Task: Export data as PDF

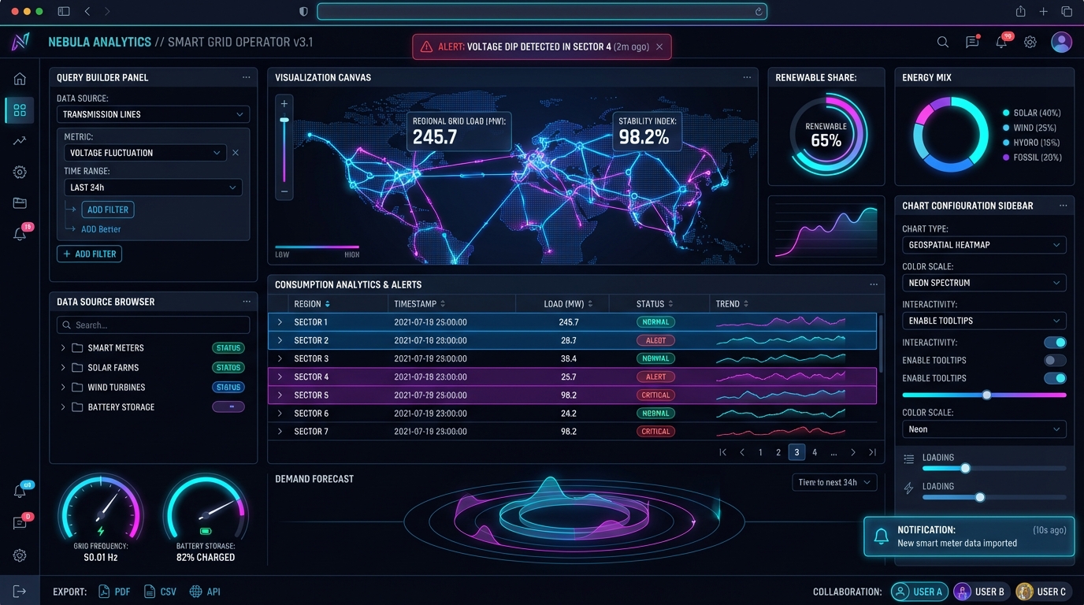Action: [x=114, y=592]
